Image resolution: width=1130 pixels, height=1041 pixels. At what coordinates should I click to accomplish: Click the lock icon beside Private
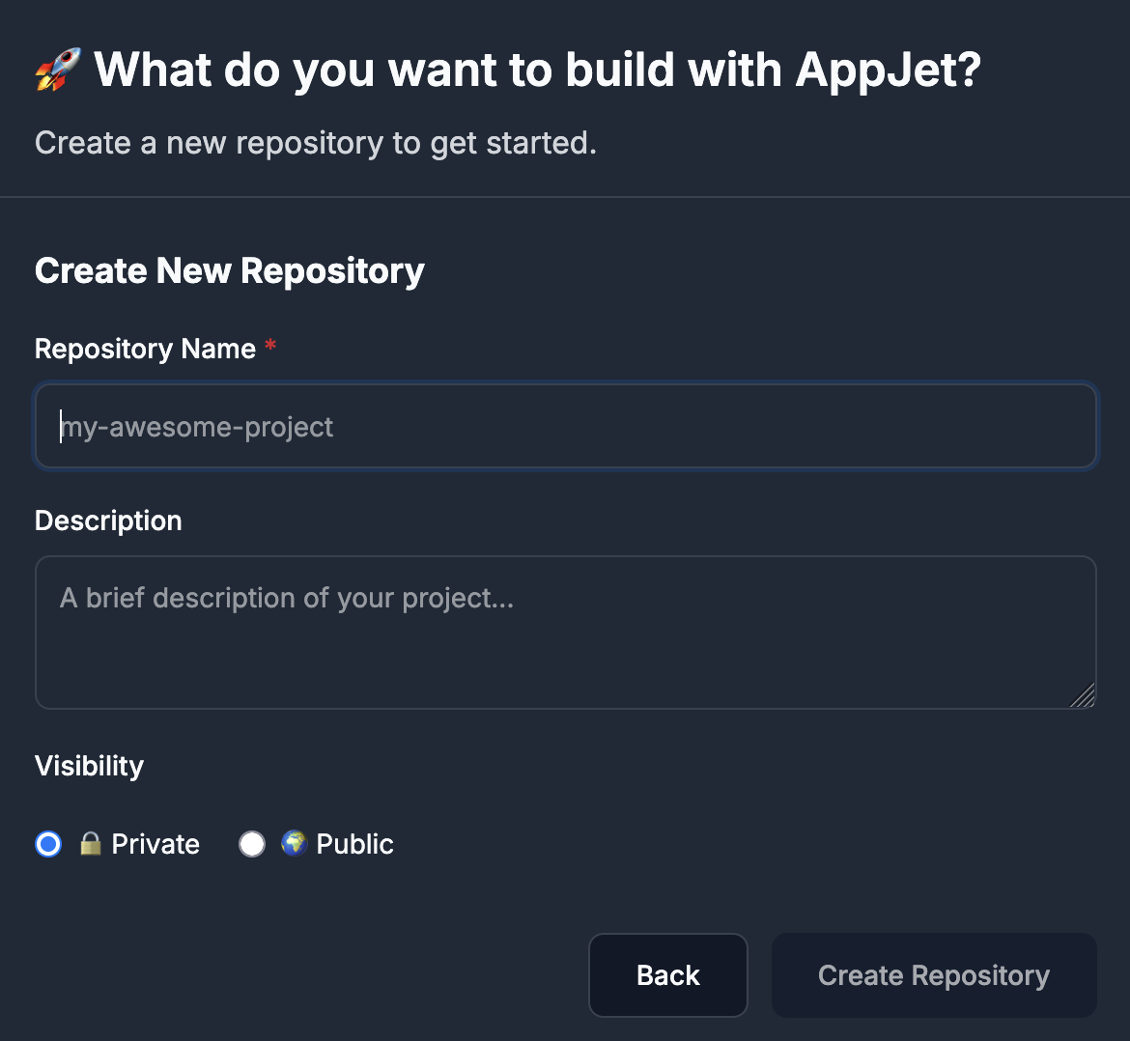click(x=90, y=843)
